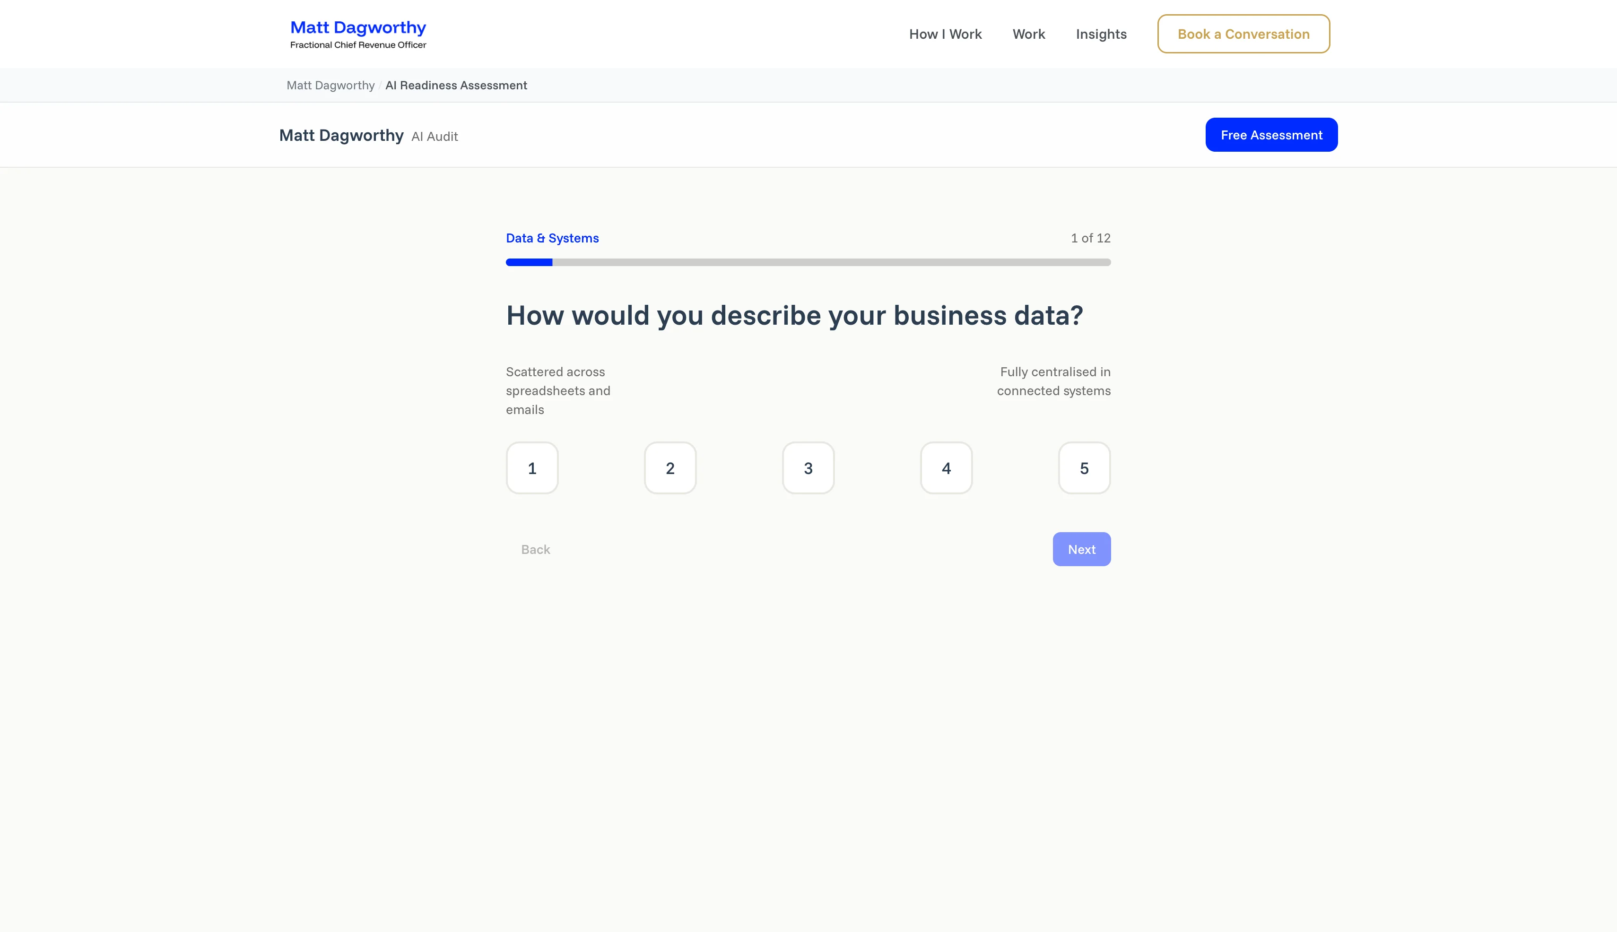
Task: Open the Insights navigation link
Action: tap(1101, 34)
